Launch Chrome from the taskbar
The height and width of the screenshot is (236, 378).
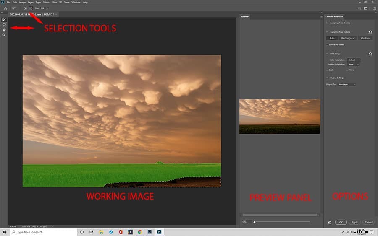140,232
